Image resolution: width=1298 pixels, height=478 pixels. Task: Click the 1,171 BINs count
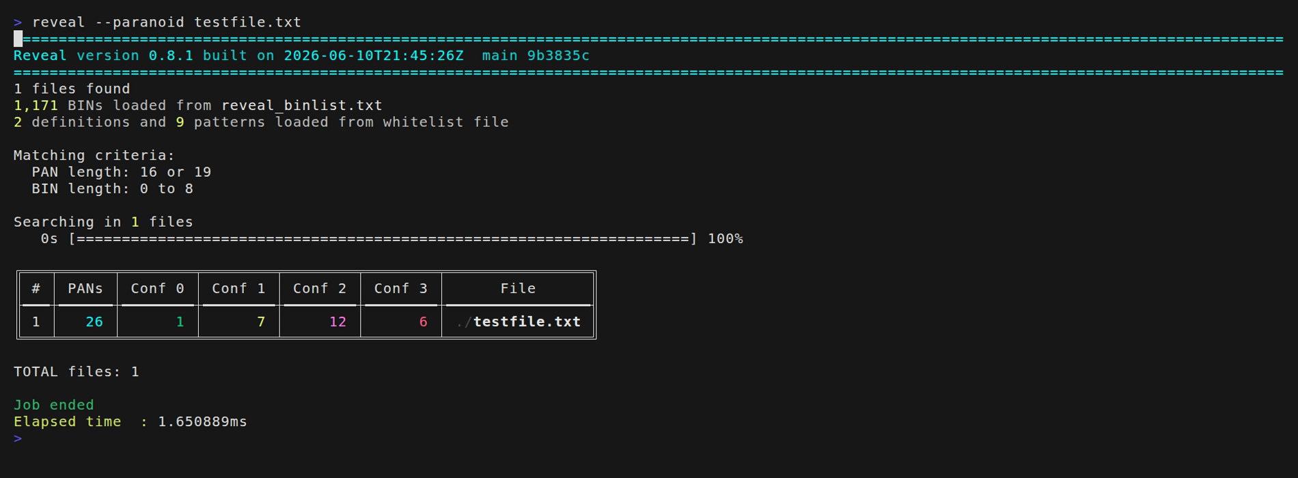(x=36, y=106)
